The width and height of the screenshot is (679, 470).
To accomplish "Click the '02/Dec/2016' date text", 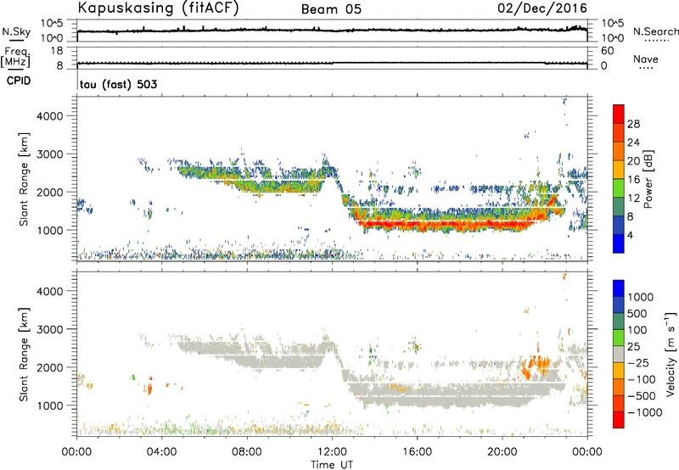I will coord(542,8).
